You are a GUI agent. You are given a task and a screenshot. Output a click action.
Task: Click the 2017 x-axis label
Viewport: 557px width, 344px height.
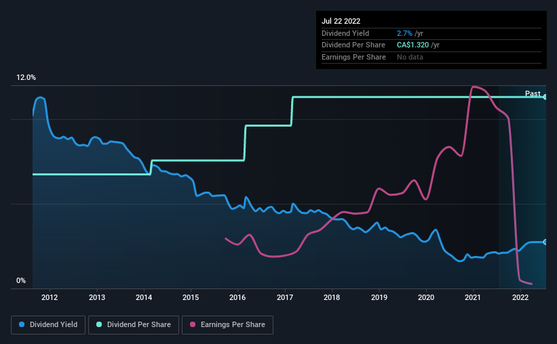(x=284, y=297)
